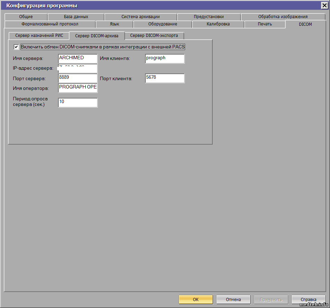The width and height of the screenshot is (330, 308).
Task: Toggle the DICOM exchange with external PACS checkbox
Action: click(x=16, y=47)
